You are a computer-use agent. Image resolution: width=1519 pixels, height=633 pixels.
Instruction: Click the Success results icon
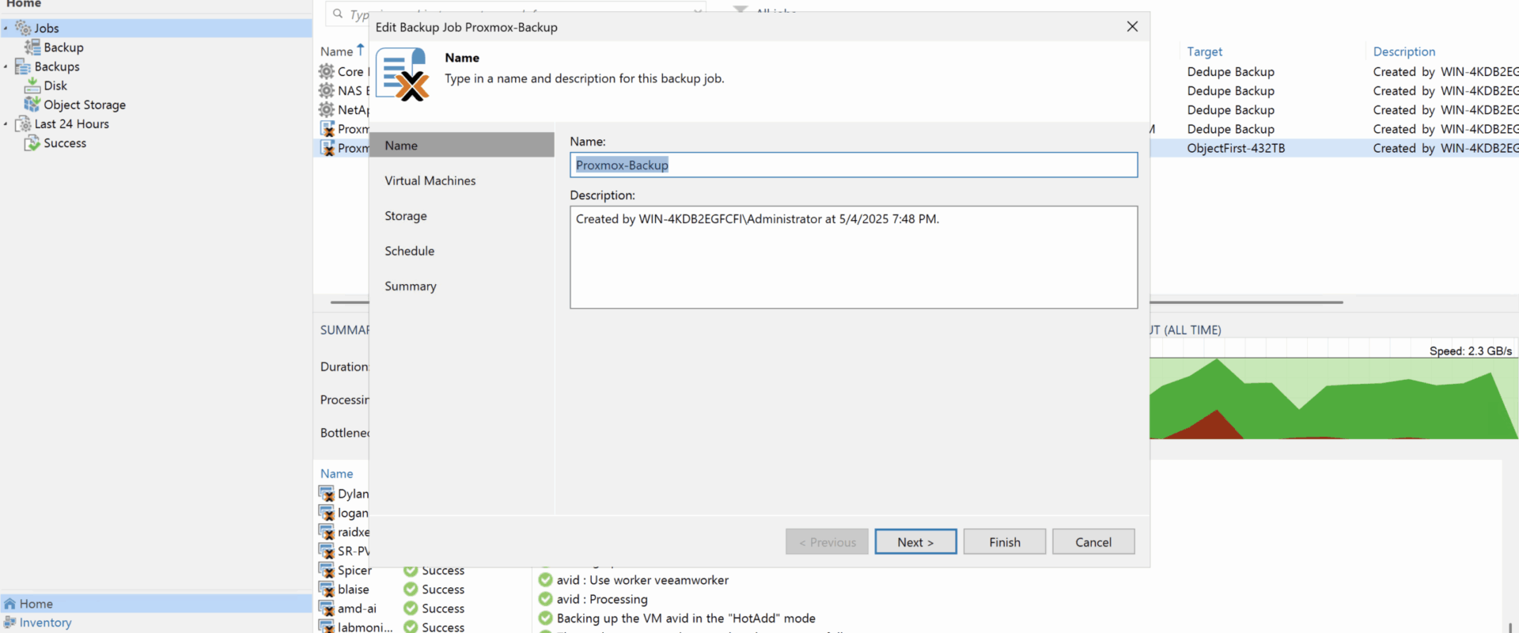click(x=32, y=142)
